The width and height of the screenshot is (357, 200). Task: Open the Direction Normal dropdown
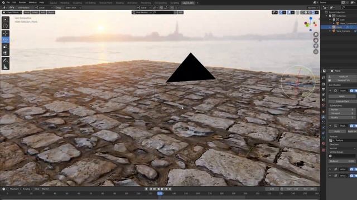click(342, 148)
